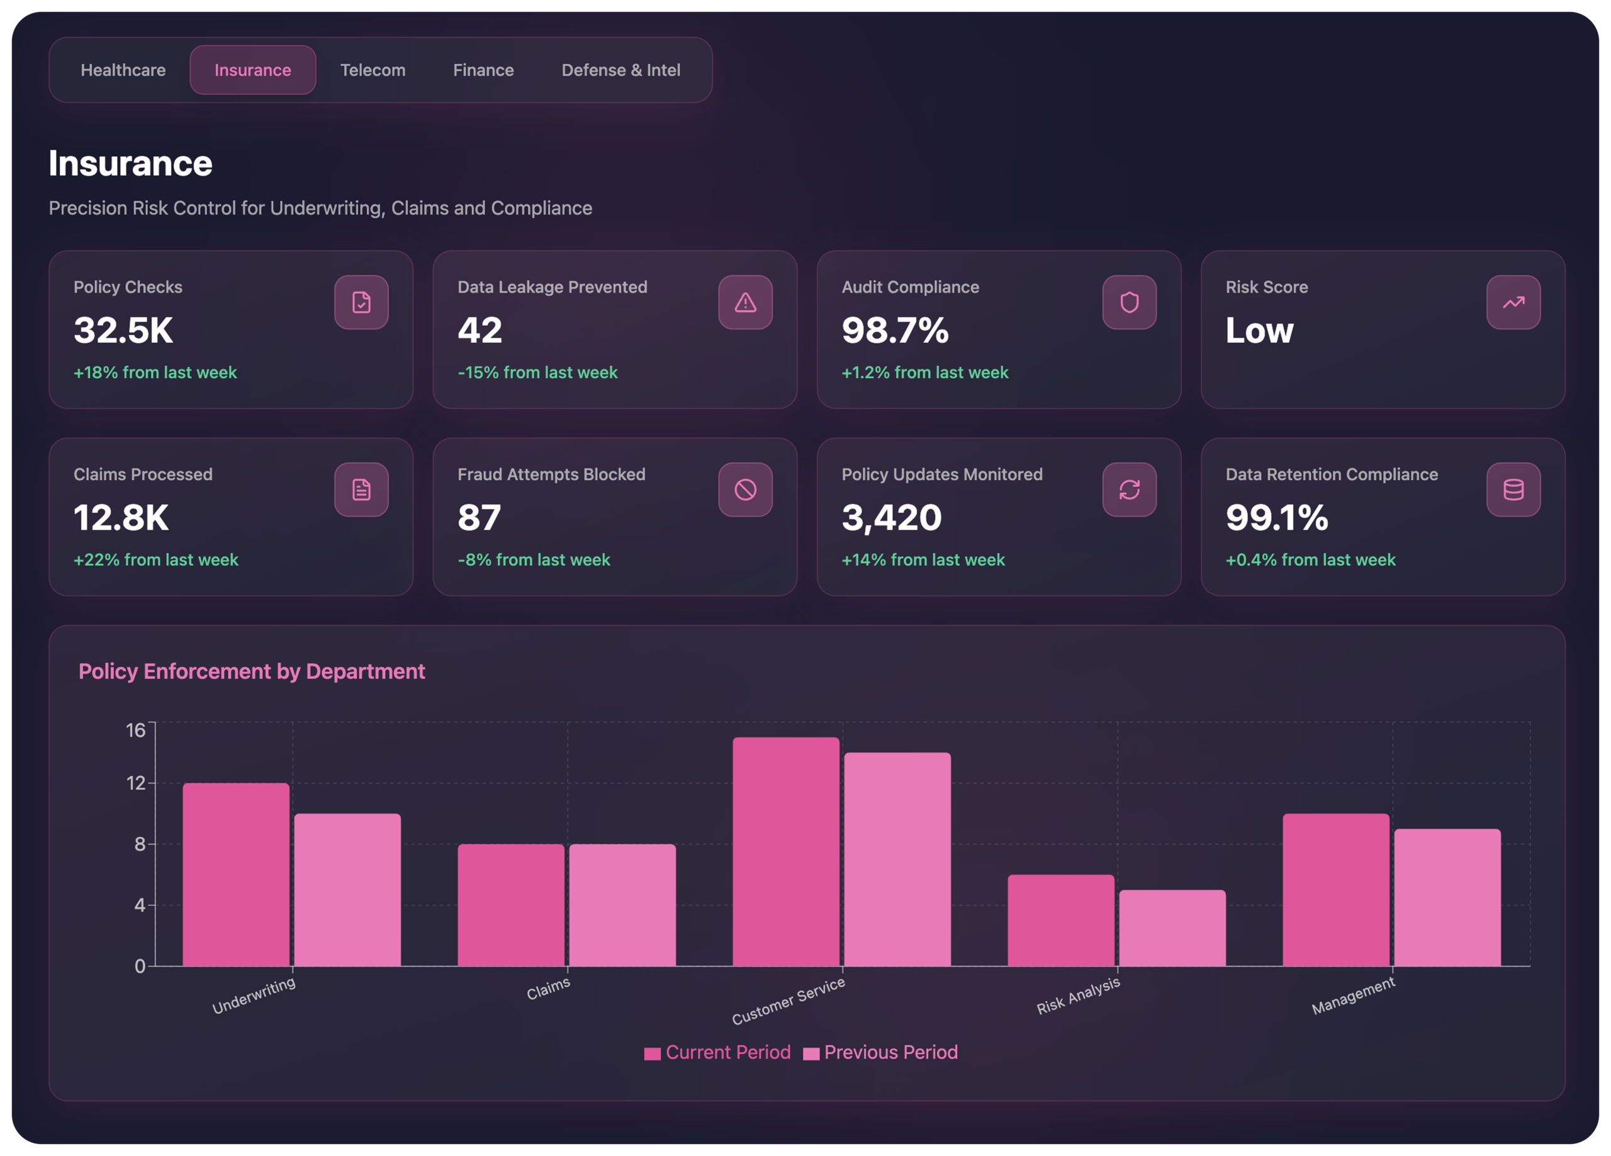Select the Insurance tab
Screen dimensions: 1611x1156
252,70
